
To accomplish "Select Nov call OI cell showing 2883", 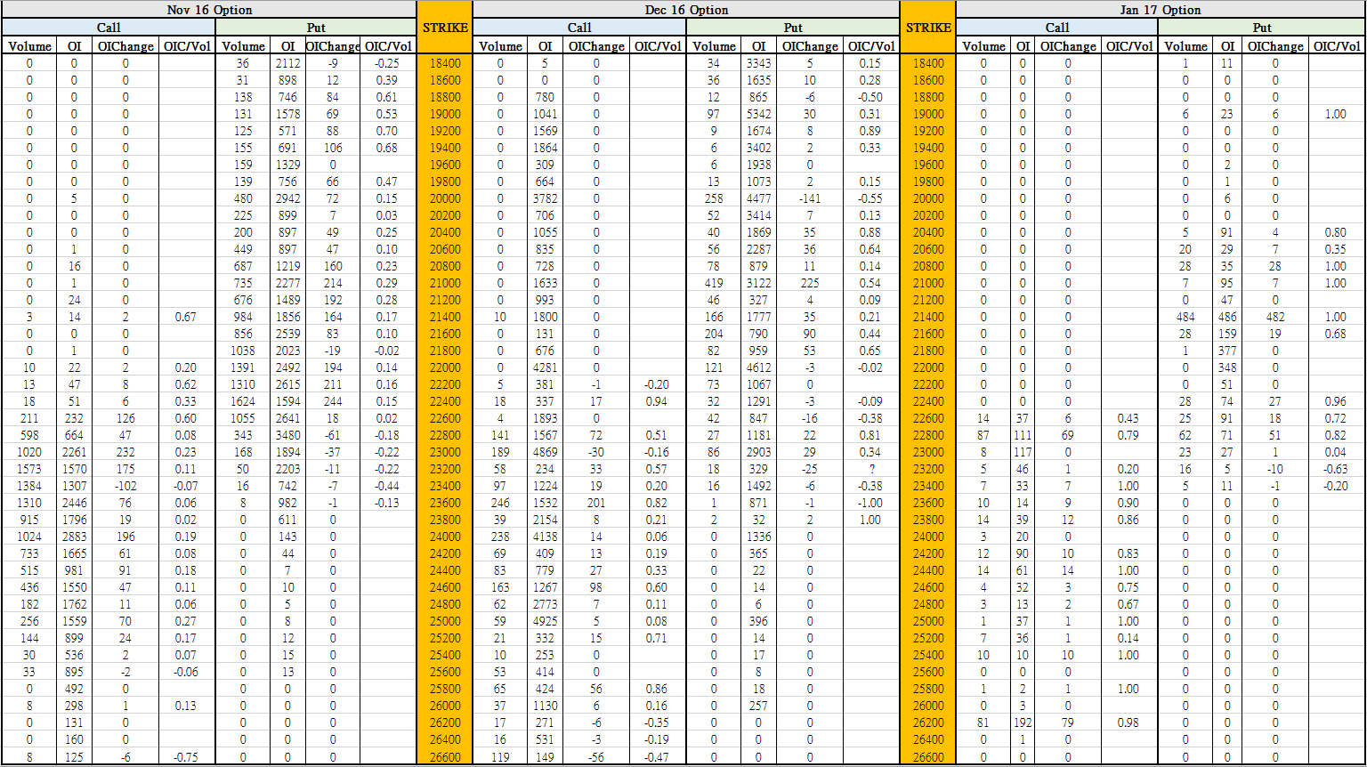I will (74, 537).
